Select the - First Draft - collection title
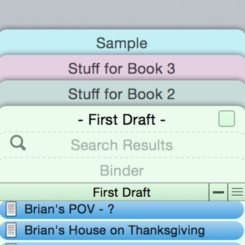The height and width of the screenshot is (245, 245). click(x=121, y=120)
